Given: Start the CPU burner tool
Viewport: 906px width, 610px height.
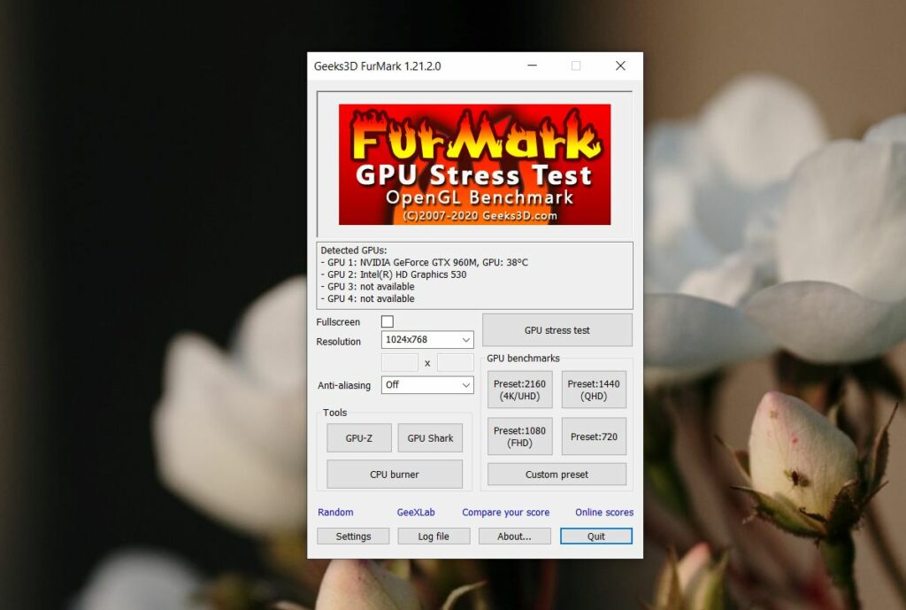Looking at the screenshot, I should point(393,474).
